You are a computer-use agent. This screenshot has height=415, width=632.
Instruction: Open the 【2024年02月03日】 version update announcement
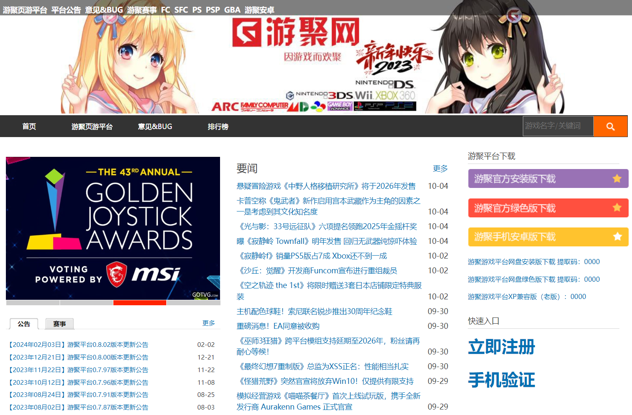(x=78, y=344)
